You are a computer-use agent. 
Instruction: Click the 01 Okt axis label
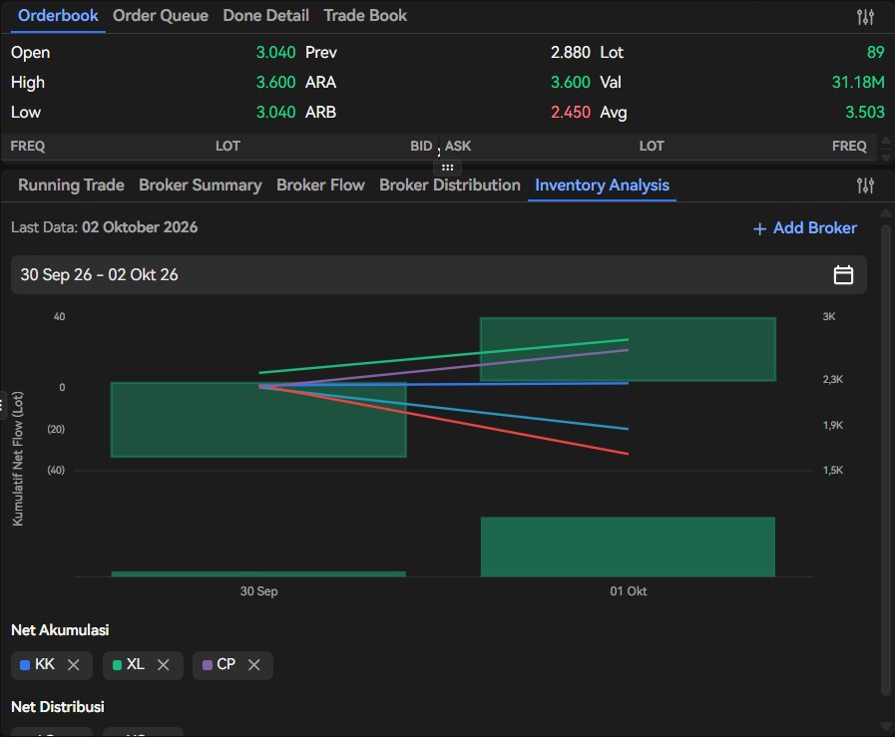[629, 591]
